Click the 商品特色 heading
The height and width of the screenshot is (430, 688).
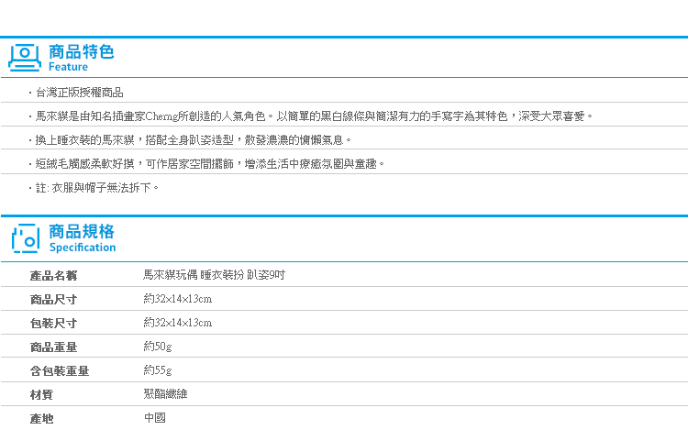(81, 51)
